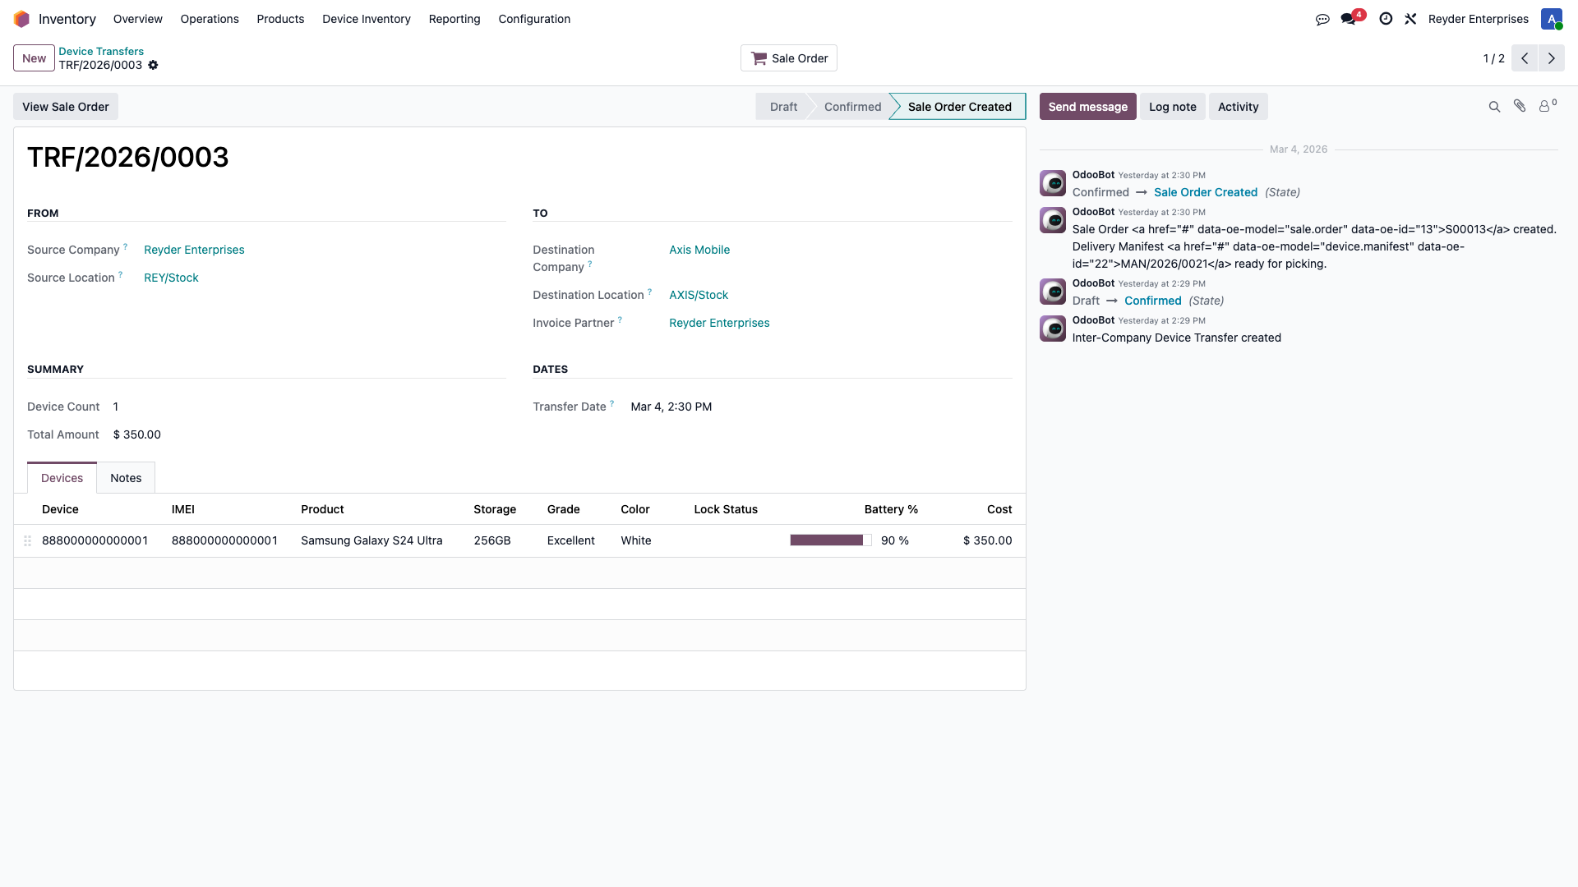Attach a file with paperclip icon

1520,106
